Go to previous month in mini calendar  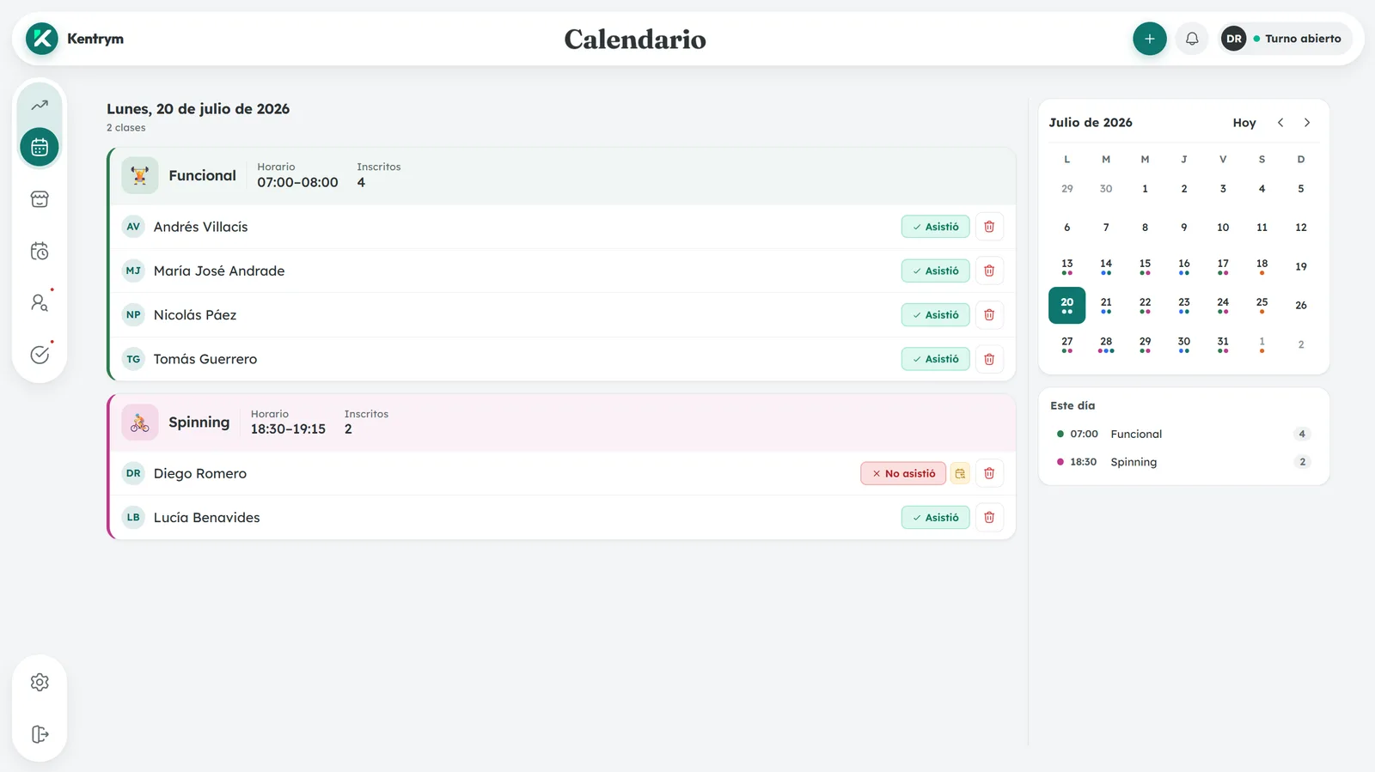point(1280,123)
